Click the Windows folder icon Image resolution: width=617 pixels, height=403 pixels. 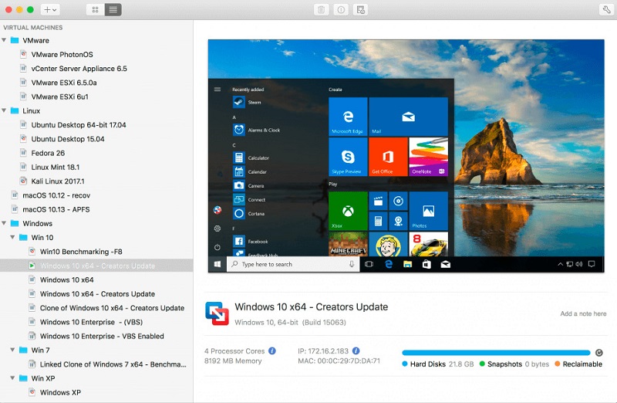point(15,223)
